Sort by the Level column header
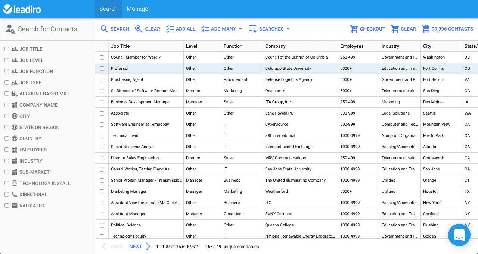Image resolution: width=478 pixels, height=254 pixels. coord(202,46)
